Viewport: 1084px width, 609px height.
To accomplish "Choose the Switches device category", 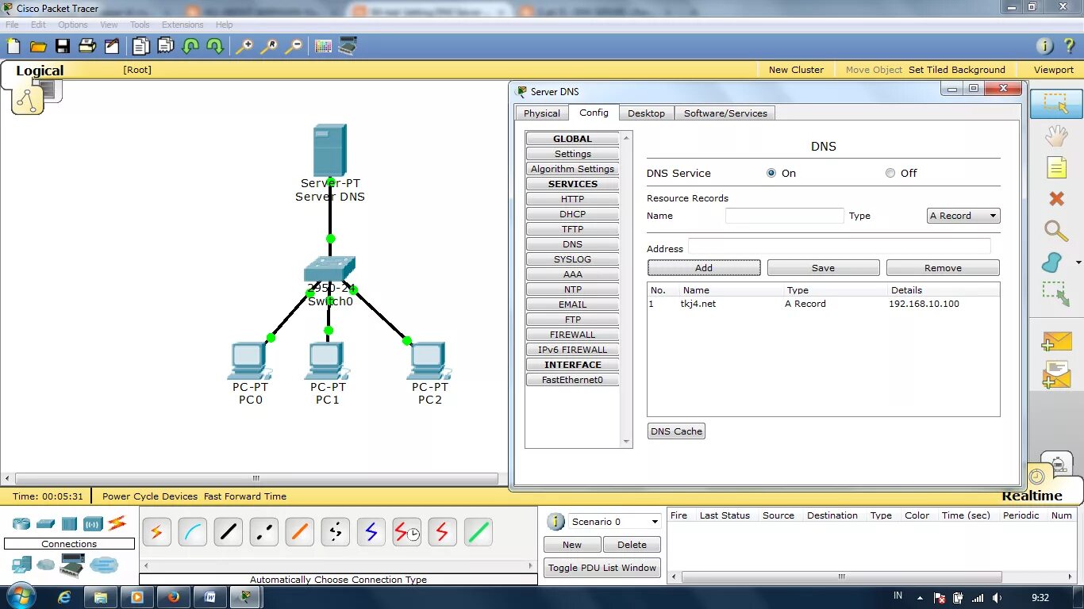I will pos(45,523).
